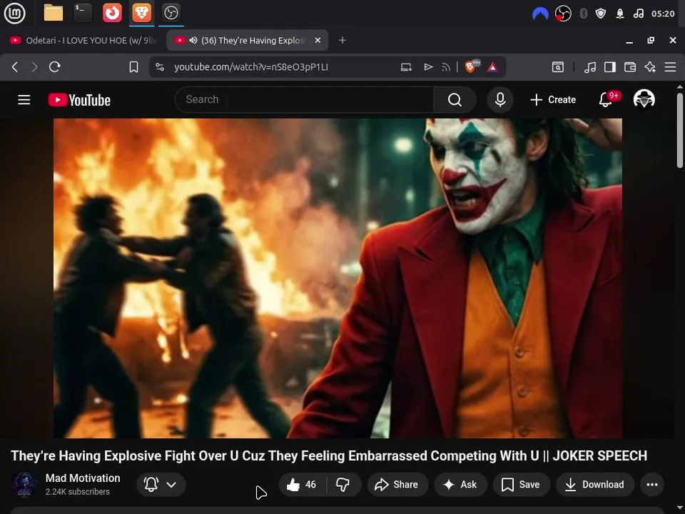Open the tab search toolbar icon
This screenshot has width=685, height=514.
[x=558, y=67]
